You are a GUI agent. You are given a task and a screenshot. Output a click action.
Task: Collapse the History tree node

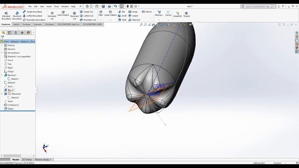2,45
